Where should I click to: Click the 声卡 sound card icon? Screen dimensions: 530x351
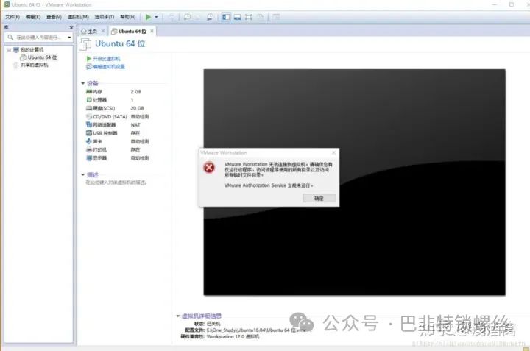(x=89, y=141)
